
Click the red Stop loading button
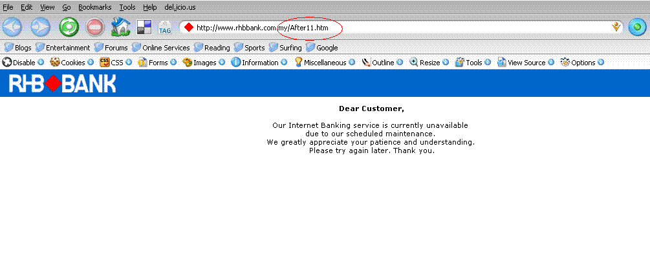96,27
